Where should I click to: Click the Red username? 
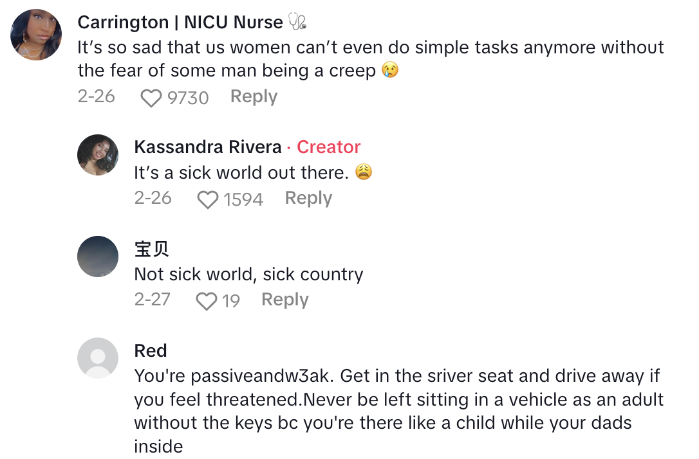[151, 350]
